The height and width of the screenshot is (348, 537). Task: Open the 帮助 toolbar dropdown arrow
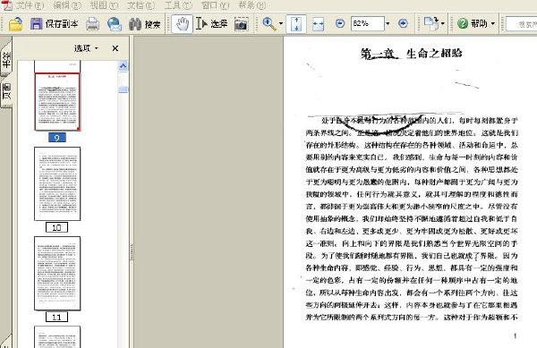point(493,23)
